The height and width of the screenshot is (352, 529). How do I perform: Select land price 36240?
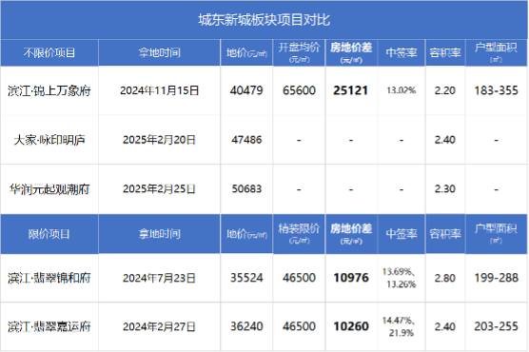[x=246, y=326]
